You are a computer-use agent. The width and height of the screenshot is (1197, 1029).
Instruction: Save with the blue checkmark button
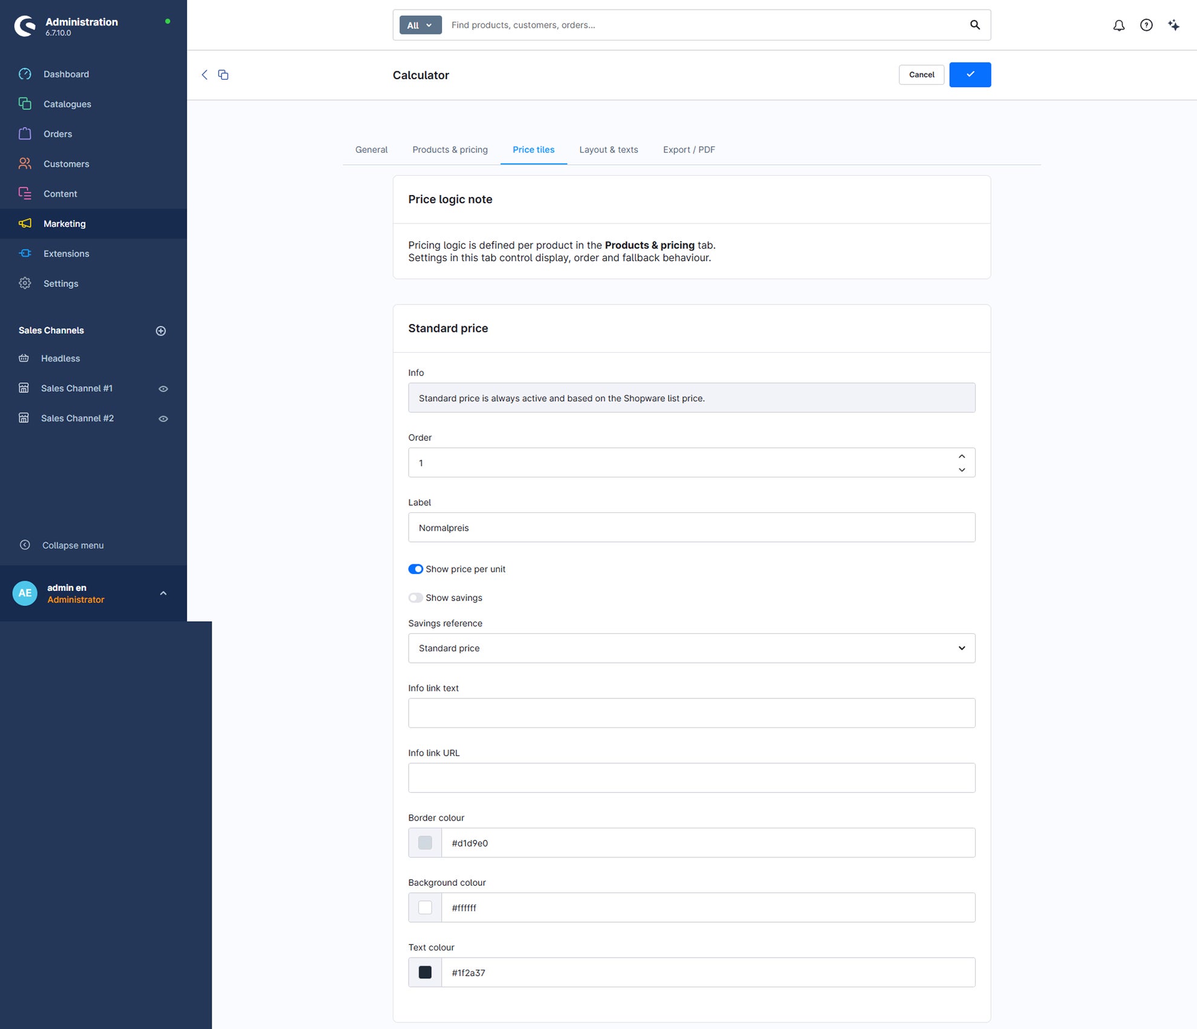pos(970,74)
